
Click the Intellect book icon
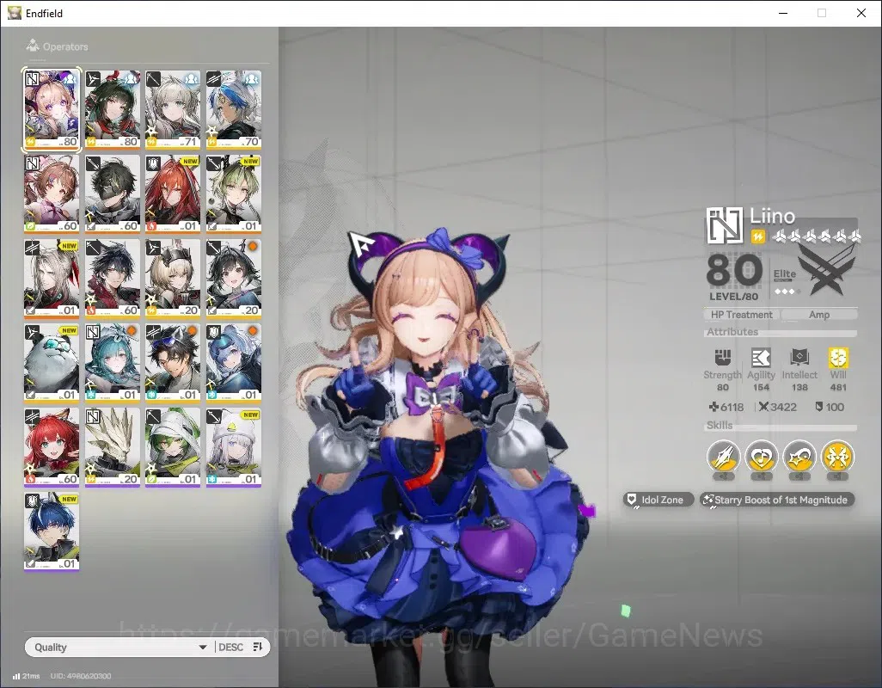(x=799, y=357)
